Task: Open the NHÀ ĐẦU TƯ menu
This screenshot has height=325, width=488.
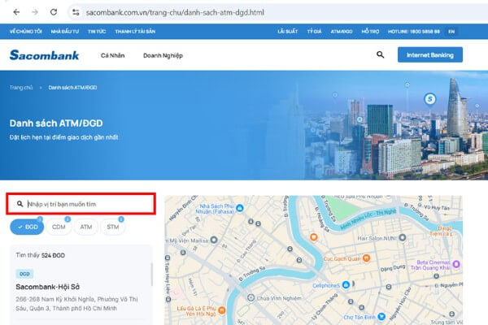Action: coord(65,32)
